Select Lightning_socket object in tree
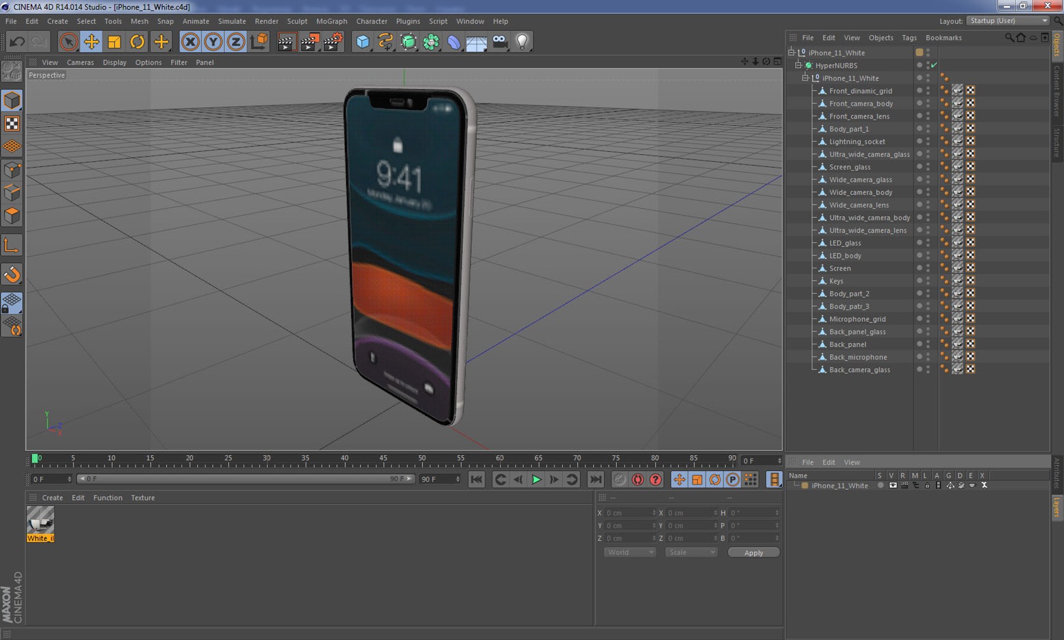This screenshot has width=1064, height=640. [x=857, y=142]
